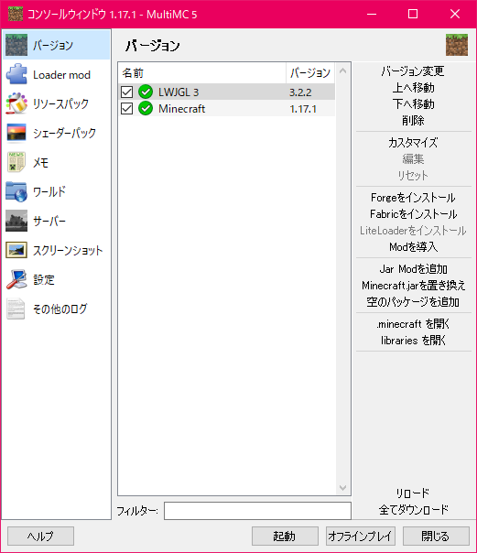Click the オフラインプレイ button
Screen dimensions: 477x553
[361, 537]
